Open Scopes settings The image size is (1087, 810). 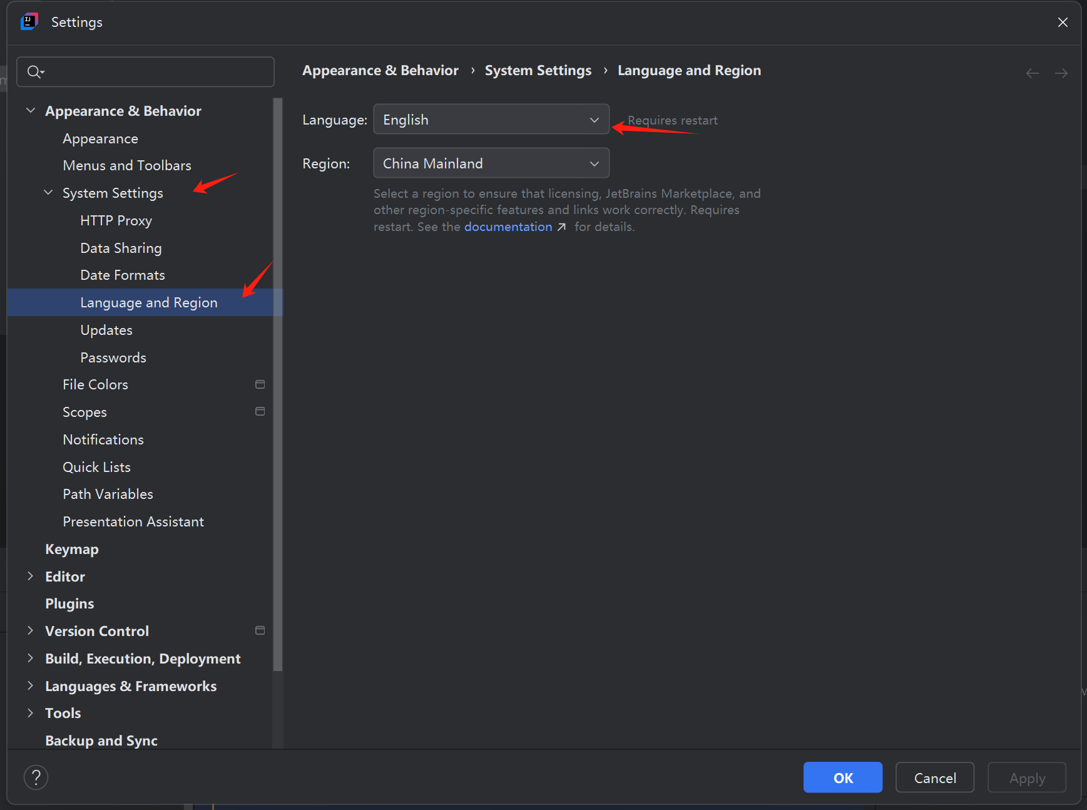coord(84,412)
